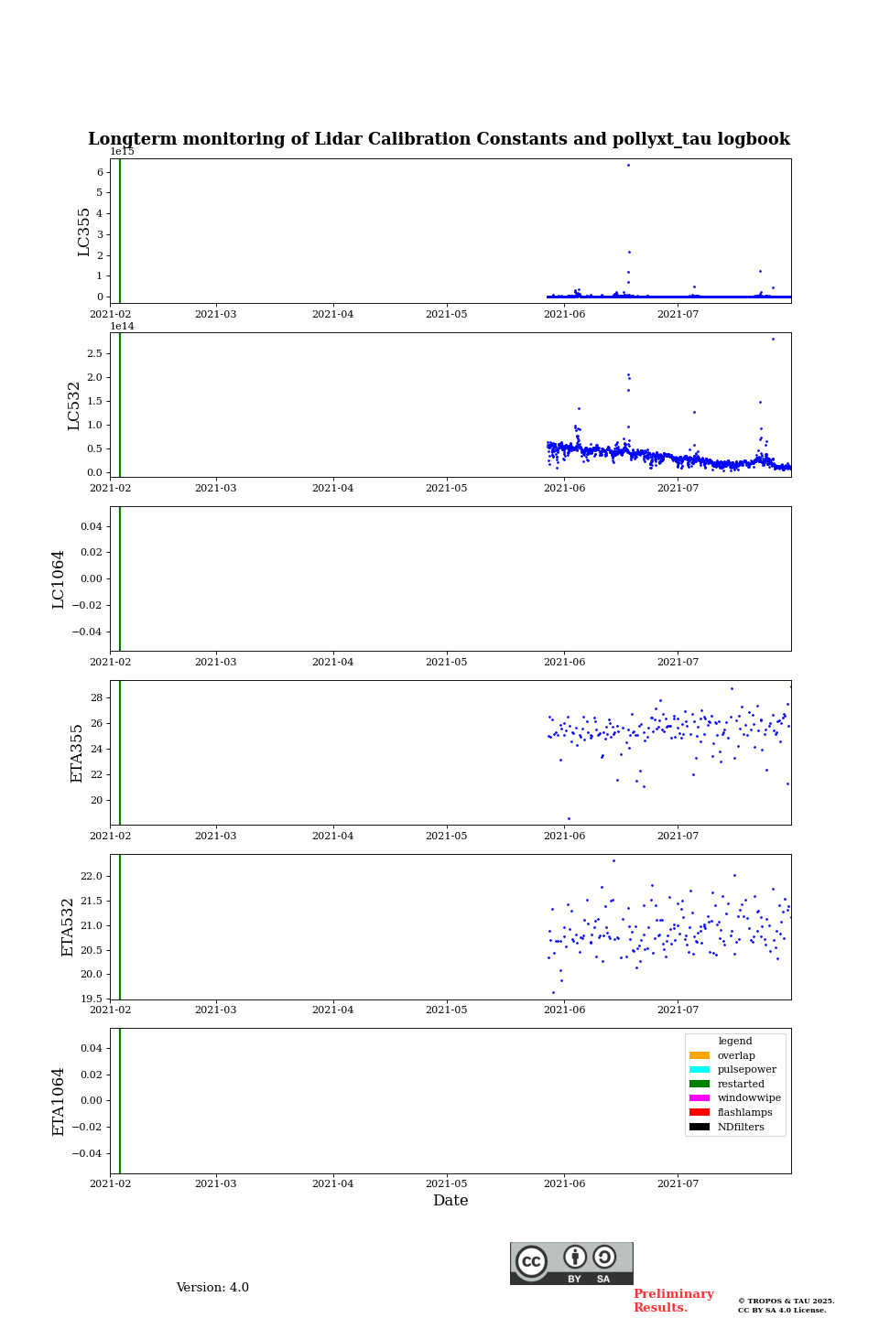Click the cyan pulsepower legend swatch
The image size is (879, 1318).
point(700,1070)
